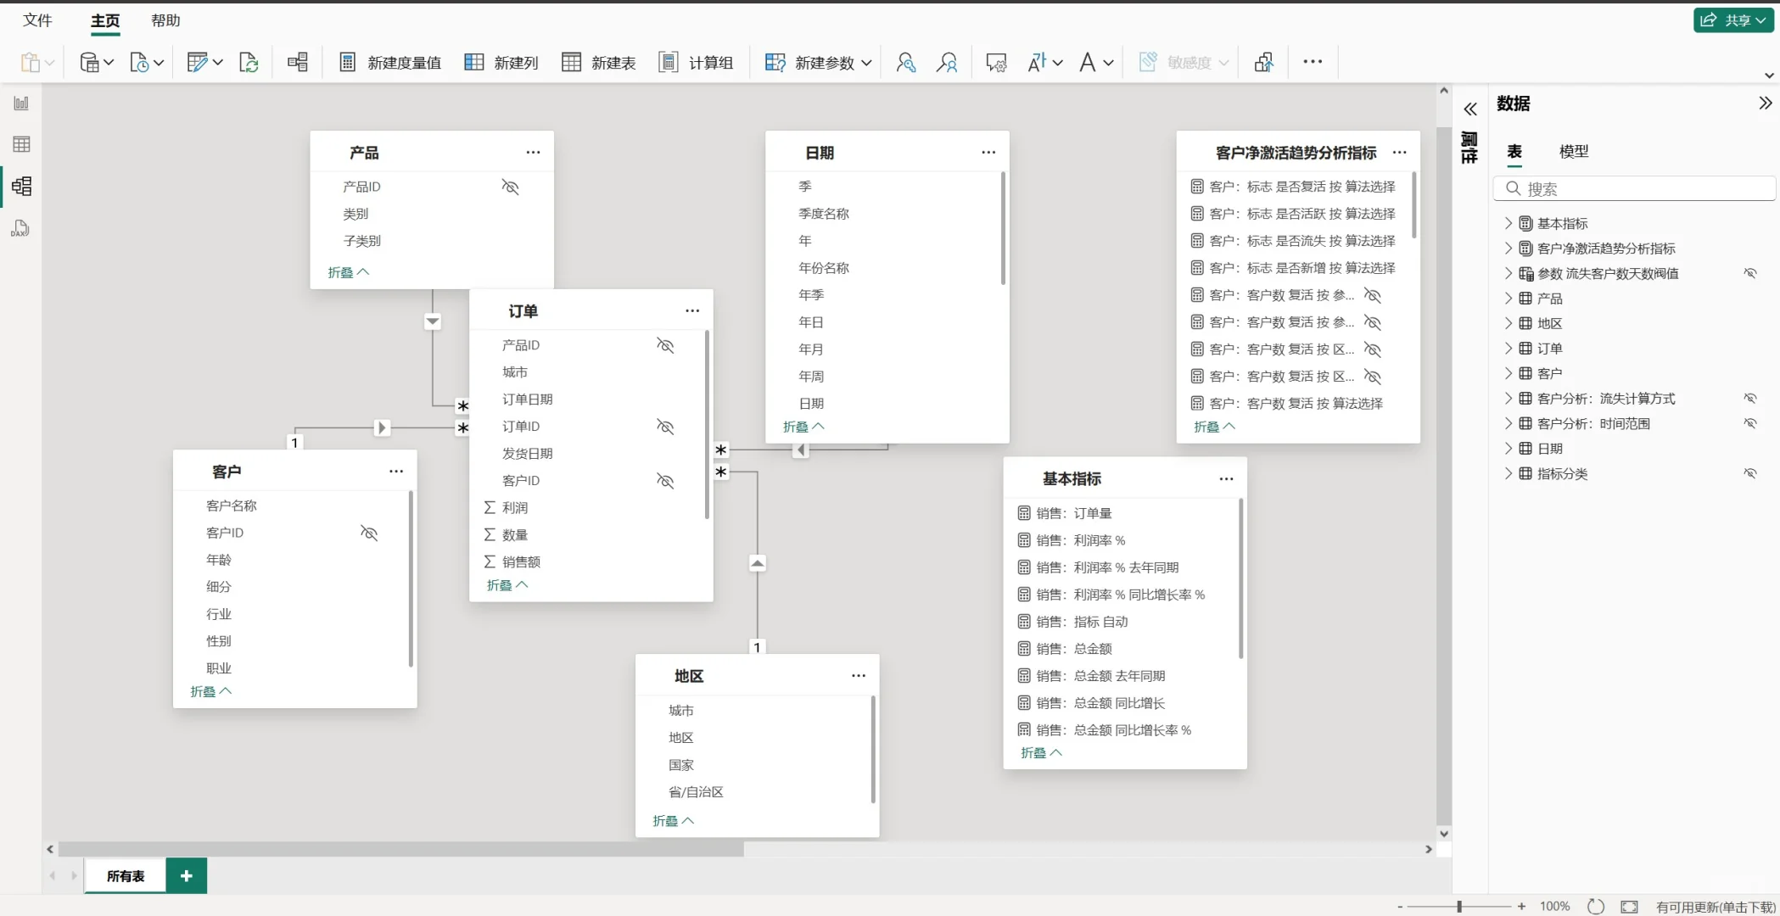This screenshot has width=1780, height=916.
Task: Expand the 订单 node in data pane
Action: (x=1509, y=348)
